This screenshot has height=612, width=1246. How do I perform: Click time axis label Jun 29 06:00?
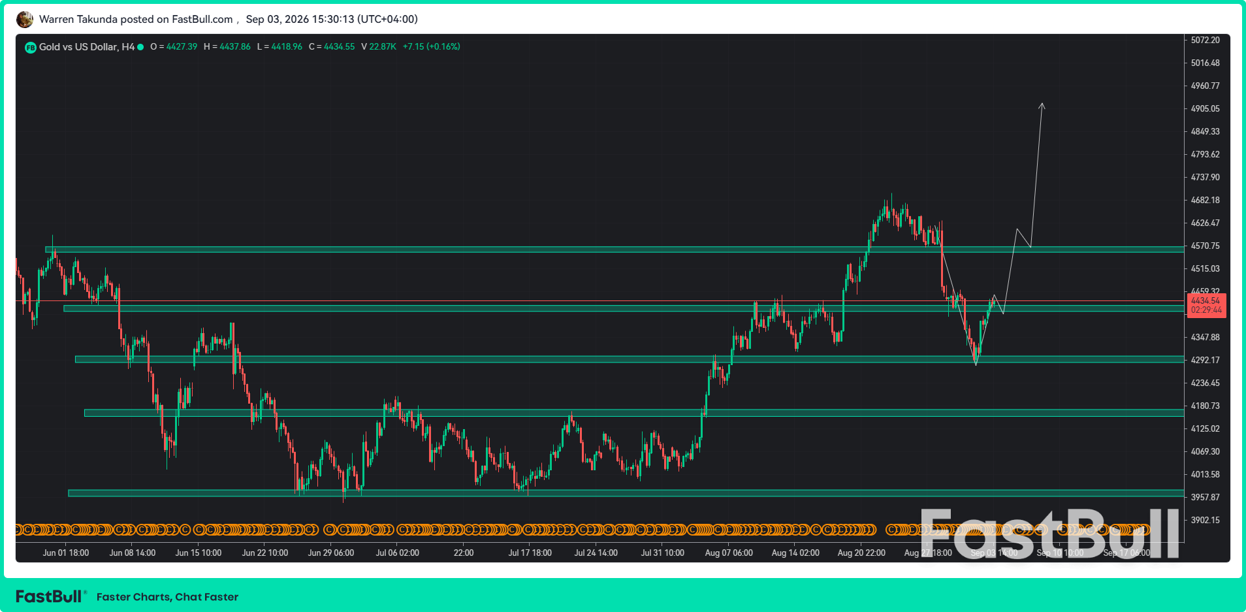pos(331,553)
